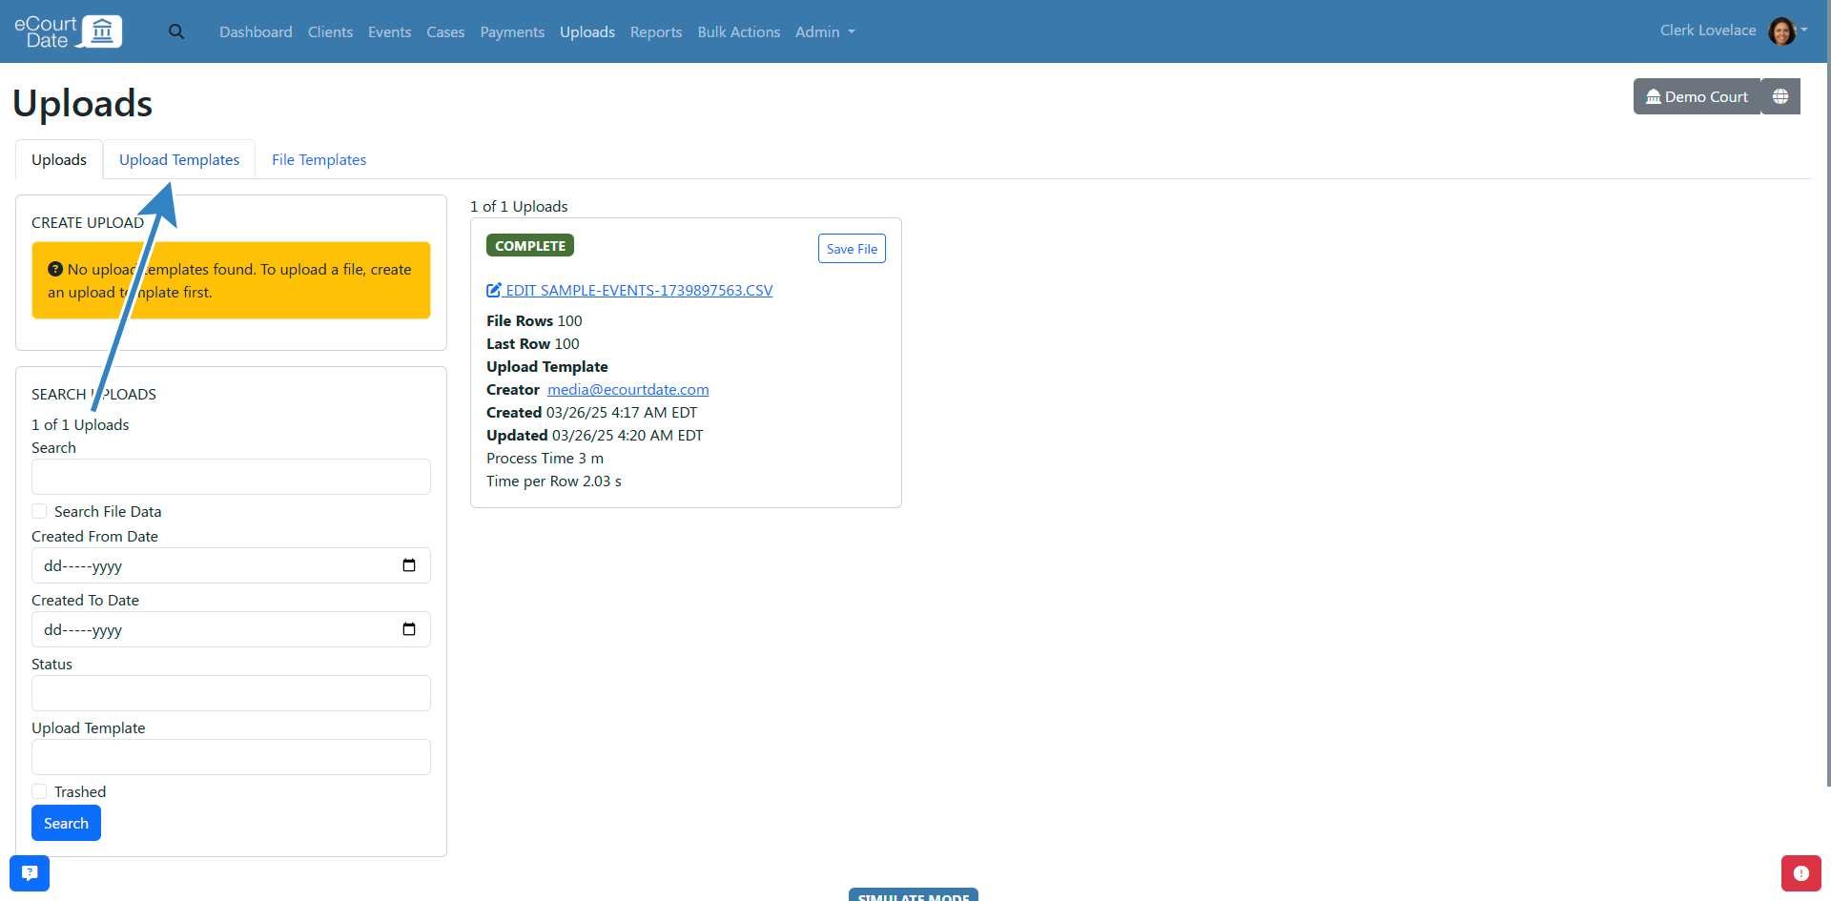This screenshot has width=1831, height=901.
Task: Click the Uploads page heading
Action: coord(83,103)
